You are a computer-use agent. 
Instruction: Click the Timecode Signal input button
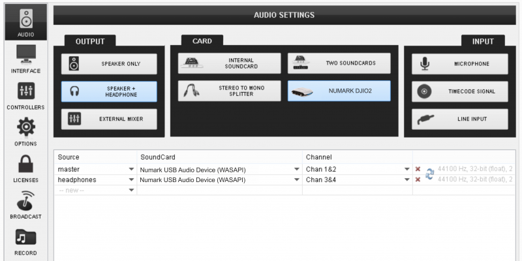tap(459, 91)
